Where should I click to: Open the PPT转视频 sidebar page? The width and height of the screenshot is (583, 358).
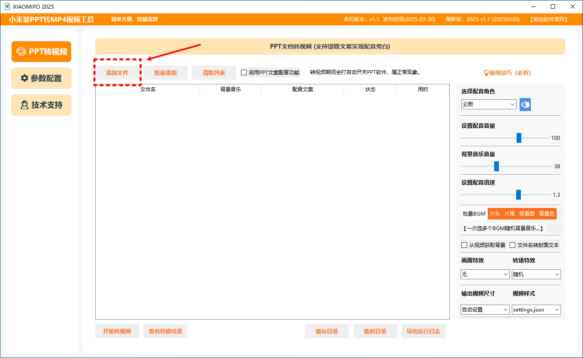click(x=41, y=52)
